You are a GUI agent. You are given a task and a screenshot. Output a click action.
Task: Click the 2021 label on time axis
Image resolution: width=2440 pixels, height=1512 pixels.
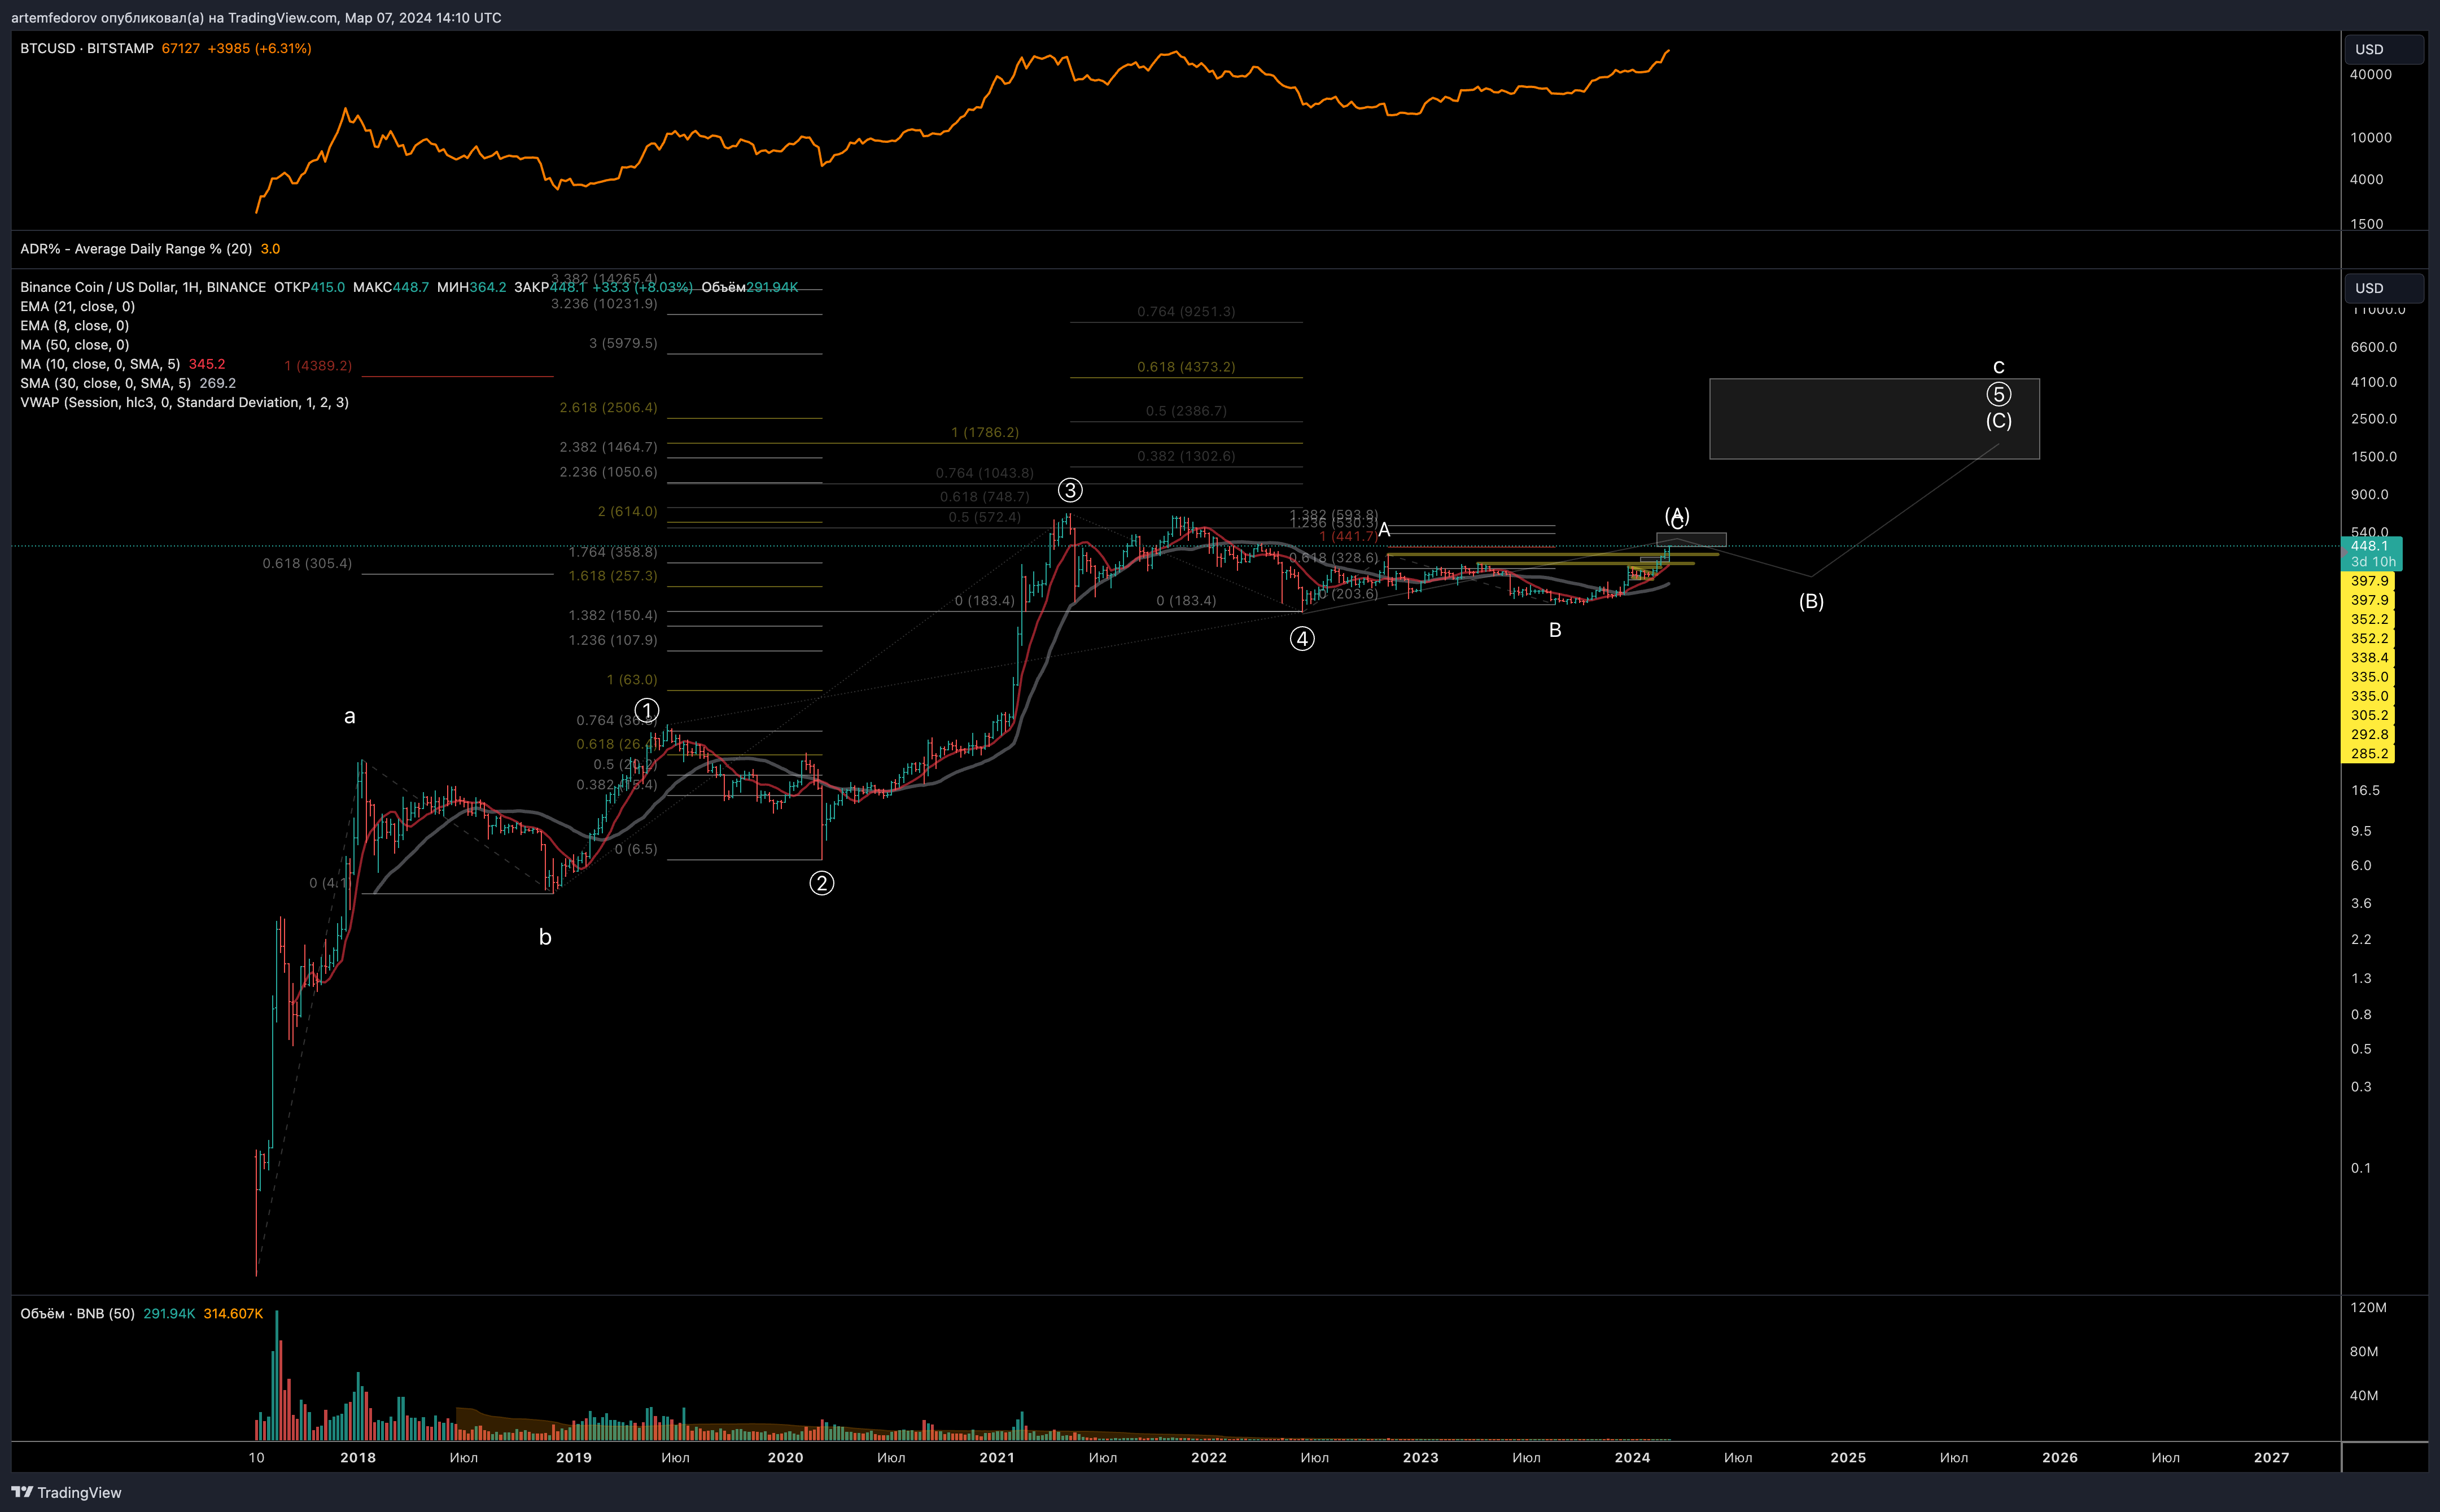[x=996, y=1457]
